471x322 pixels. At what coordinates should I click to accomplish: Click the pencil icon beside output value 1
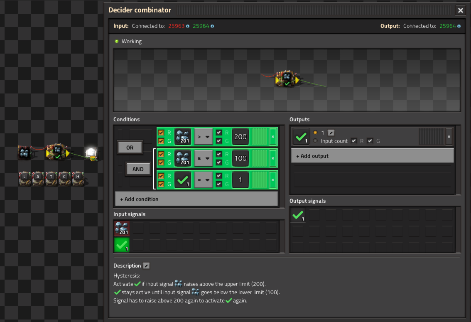[331, 133]
